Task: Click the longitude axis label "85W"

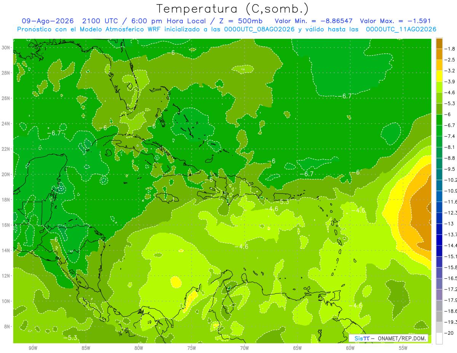Action: (x=86, y=348)
